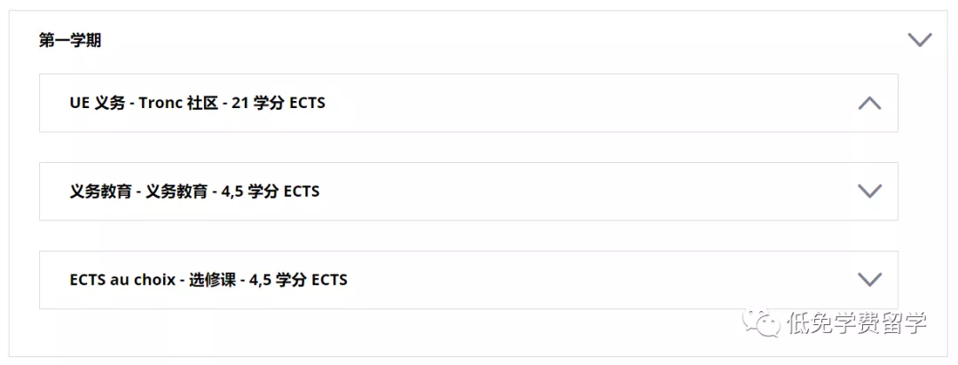Click the 第一学期 heading

tap(70, 41)
